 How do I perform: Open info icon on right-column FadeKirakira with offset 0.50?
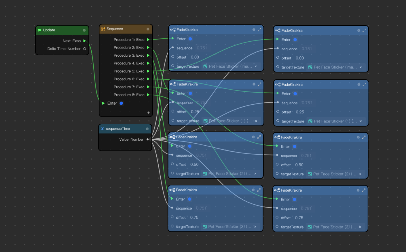click(x=358, y=138)
